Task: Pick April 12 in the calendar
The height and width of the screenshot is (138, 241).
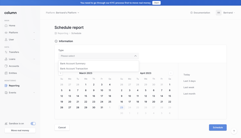Action: point(146,96)
